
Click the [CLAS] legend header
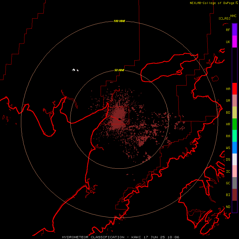224,18
